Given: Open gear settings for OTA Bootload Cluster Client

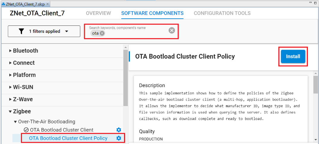Looking at the screenshot, I should pyautogui.click(x=119, y=130).
